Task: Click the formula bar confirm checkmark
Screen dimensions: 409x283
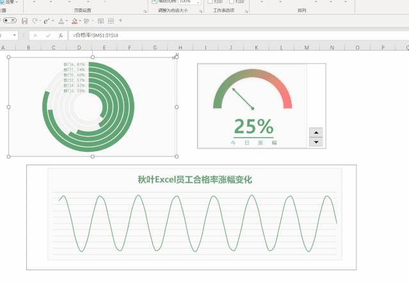Action: click(x=48, y=35)
